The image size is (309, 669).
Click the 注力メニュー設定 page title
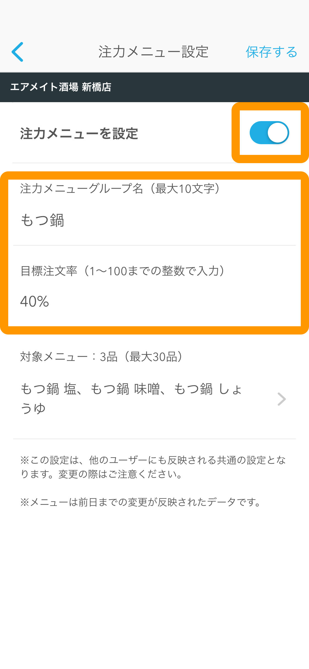point(154,52)
